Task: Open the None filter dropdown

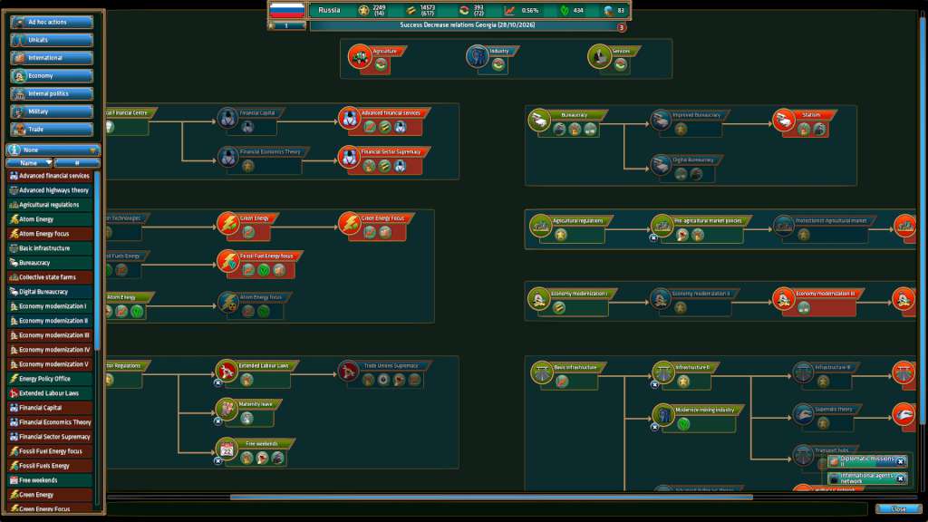Action: tap(50, 150)
